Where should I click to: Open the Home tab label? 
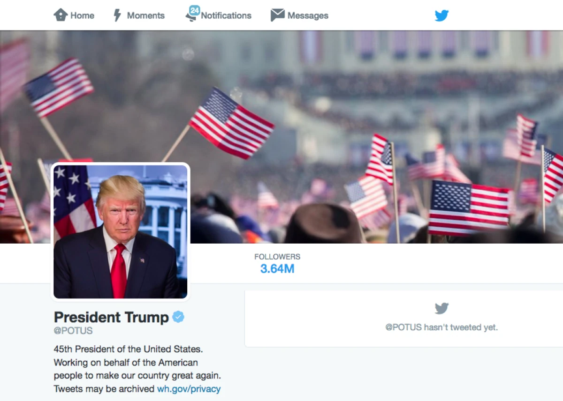pyautogui.click(x=82, y=15)
